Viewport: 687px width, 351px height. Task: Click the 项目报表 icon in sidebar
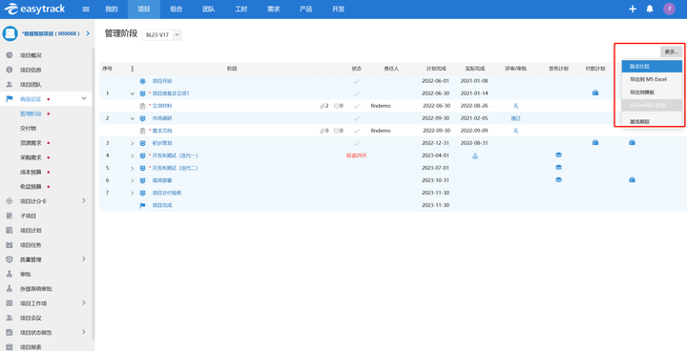click(10, 346)
